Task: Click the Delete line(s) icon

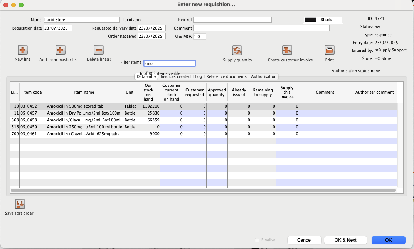Action: click(x=99, y=50)
